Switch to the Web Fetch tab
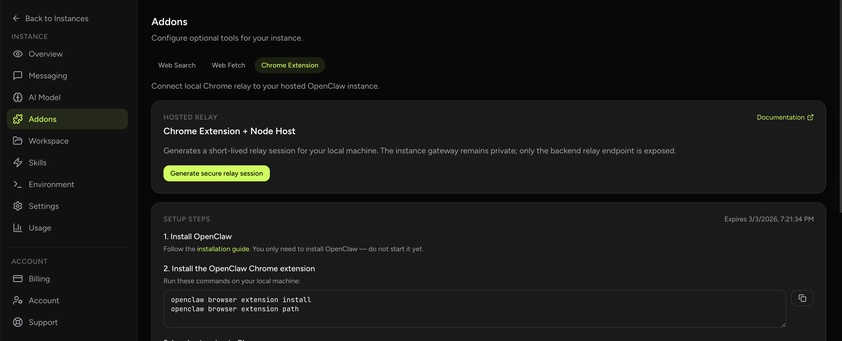842x341 pixels. (x=228, y=65)
